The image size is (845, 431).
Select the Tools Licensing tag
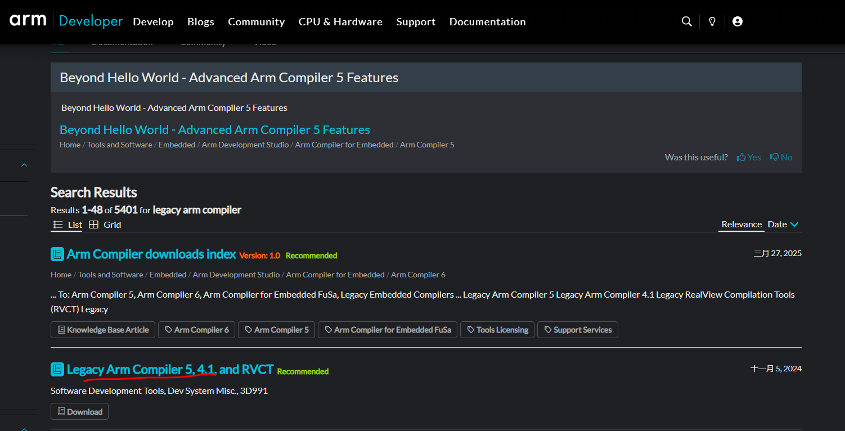(497, 330)
